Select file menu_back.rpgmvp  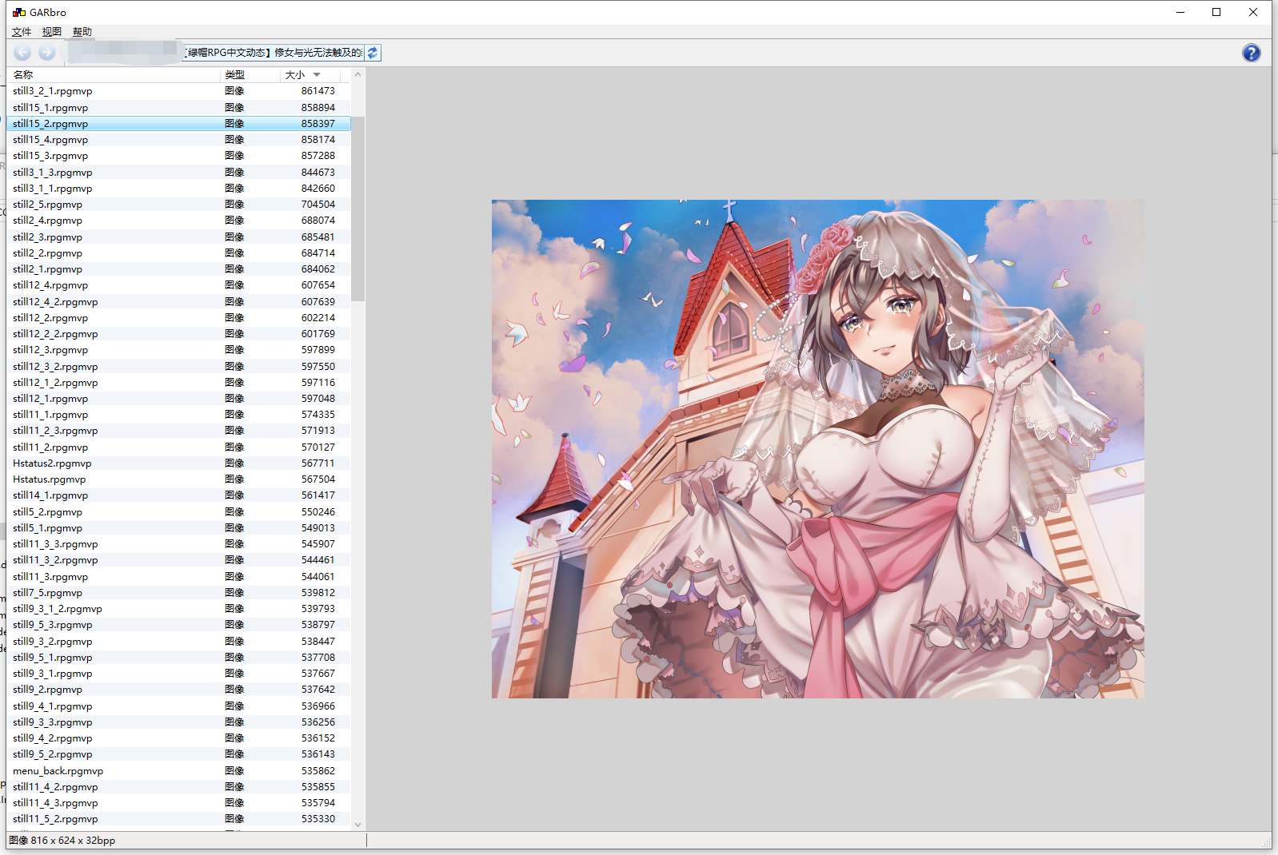coord(178,771)
